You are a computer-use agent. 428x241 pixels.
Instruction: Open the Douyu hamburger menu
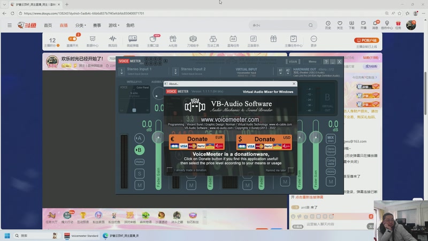coord(10,25)
